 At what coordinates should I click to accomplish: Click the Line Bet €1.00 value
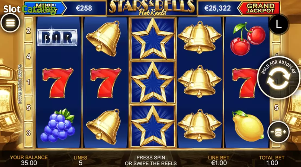pos(219,163)
